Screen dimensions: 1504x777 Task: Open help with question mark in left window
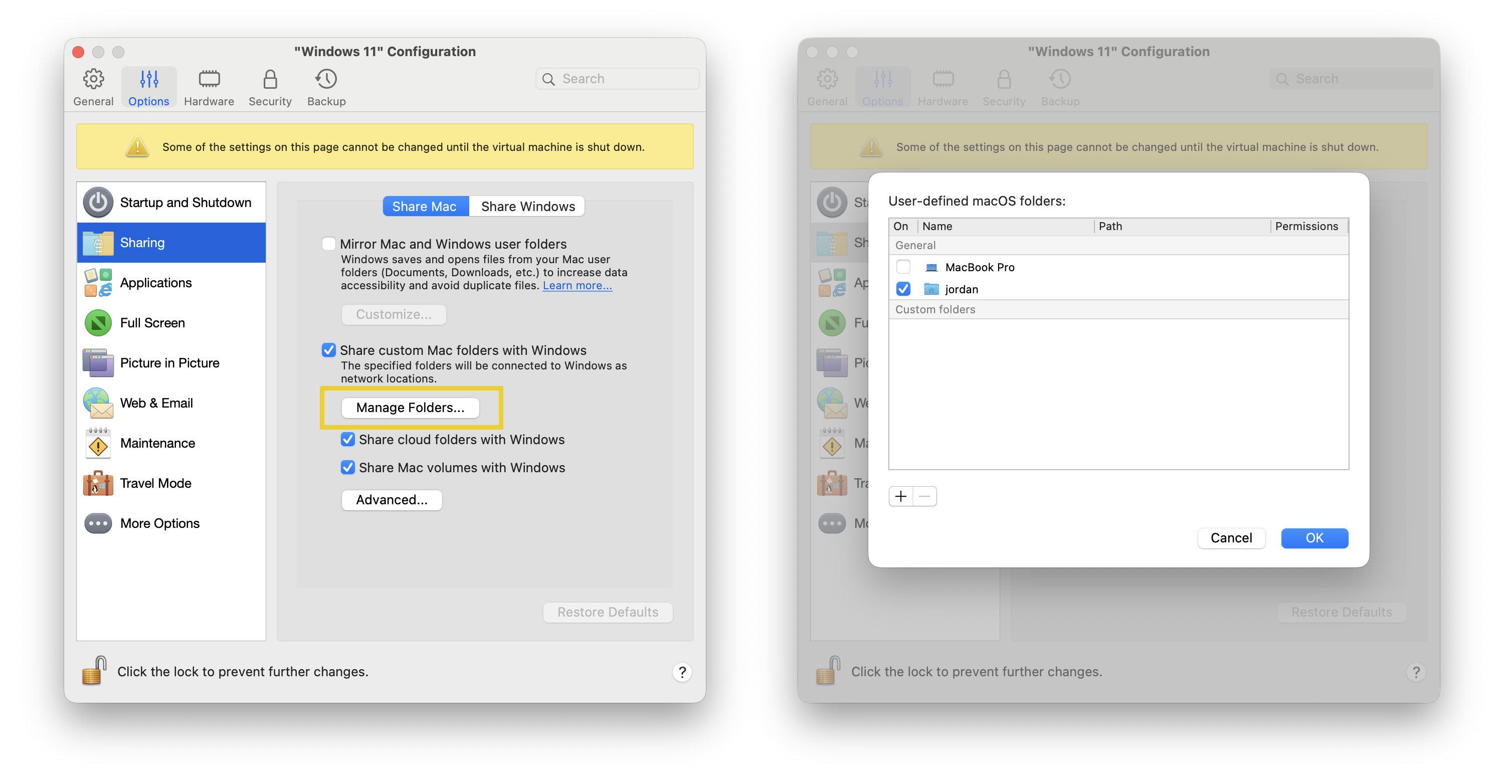[x=682, y=672]
